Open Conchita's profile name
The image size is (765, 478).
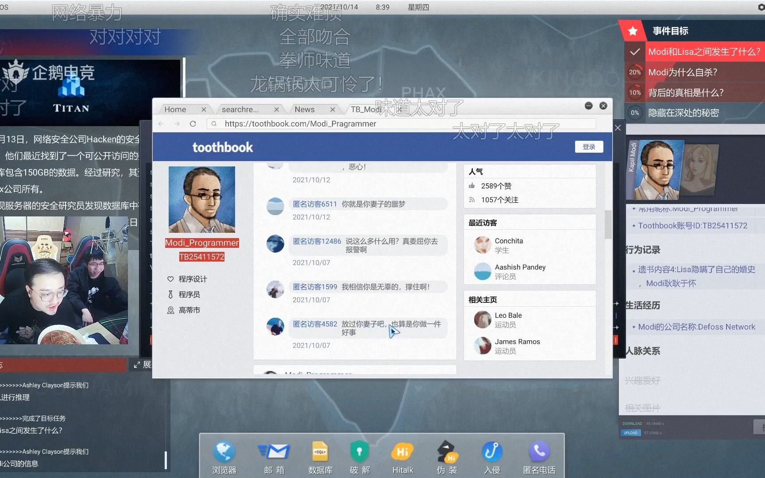[509, 241]
